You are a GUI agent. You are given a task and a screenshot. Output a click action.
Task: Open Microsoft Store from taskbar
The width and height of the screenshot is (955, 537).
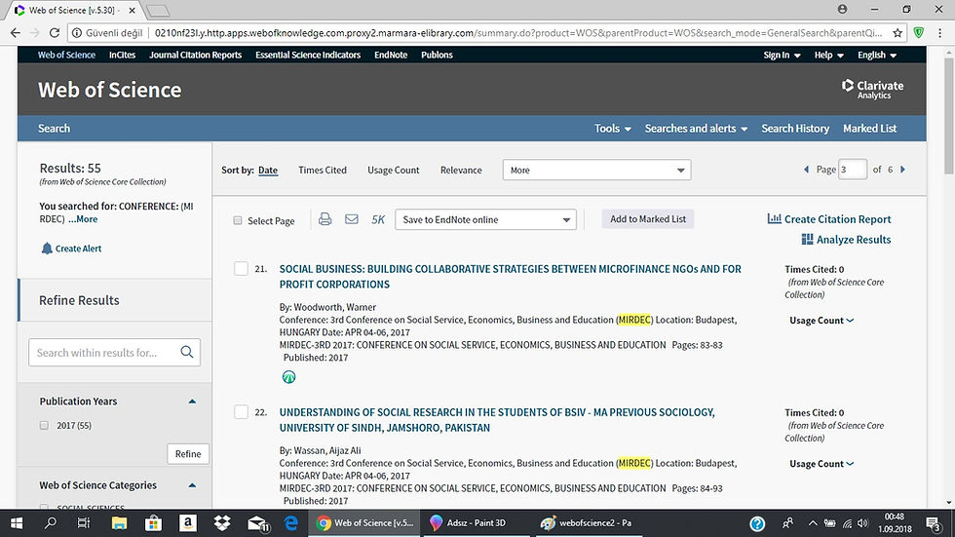point(153,523)
